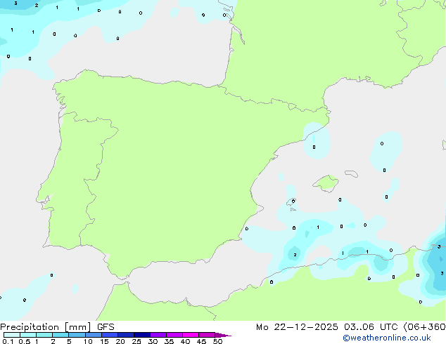This screenshot has height=344, width=446.
Task: Select the legend swatch between 5 and 10
Action: pos(77,335)
